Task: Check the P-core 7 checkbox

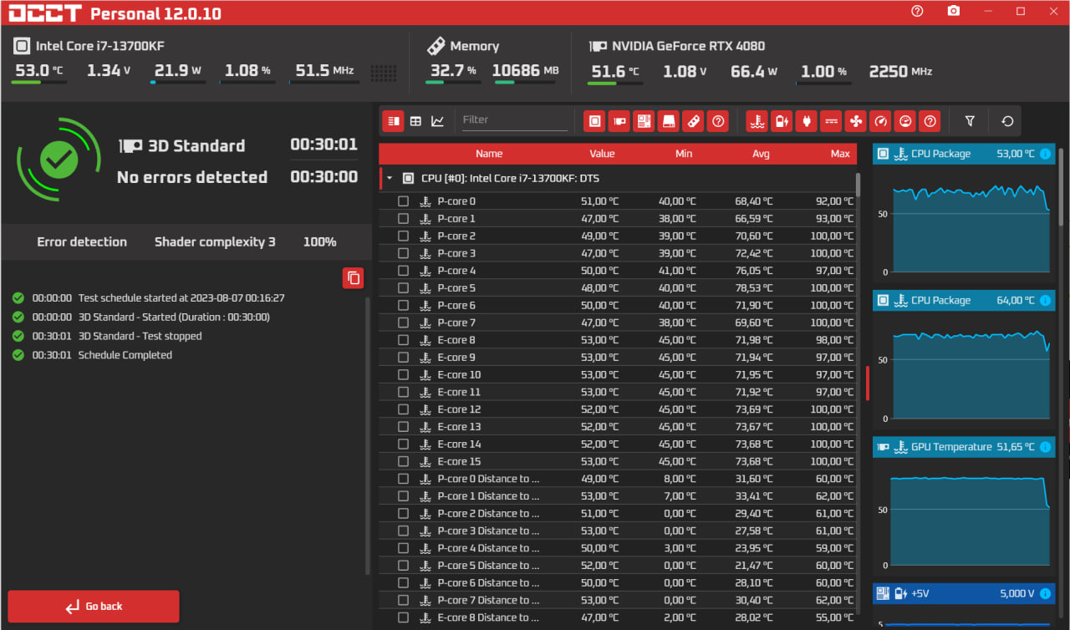Action: (403, 323)
